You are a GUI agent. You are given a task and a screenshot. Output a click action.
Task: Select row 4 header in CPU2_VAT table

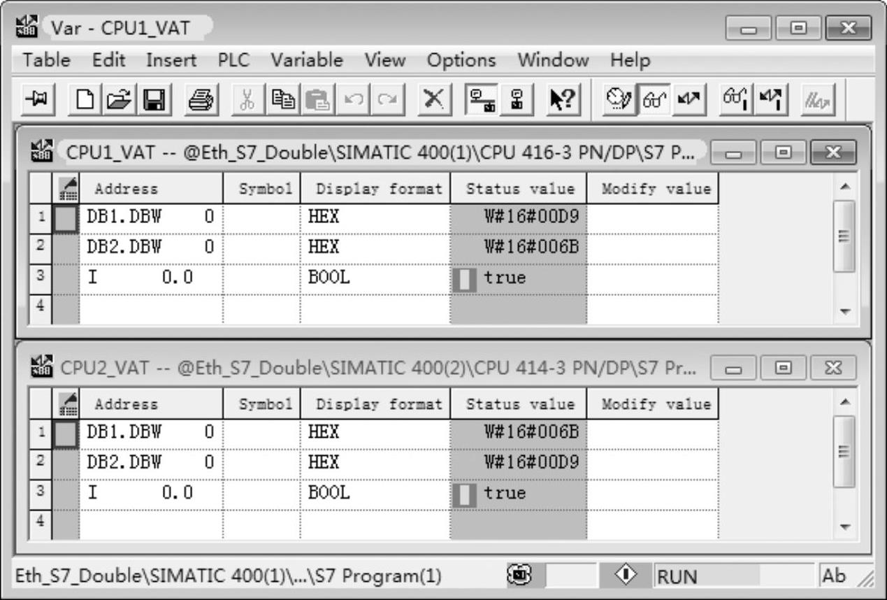(40, 524)
